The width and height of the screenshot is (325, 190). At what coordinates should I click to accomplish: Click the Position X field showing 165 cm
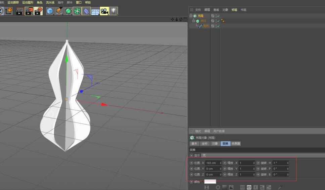pyautogui.click(x=213, y=163)
